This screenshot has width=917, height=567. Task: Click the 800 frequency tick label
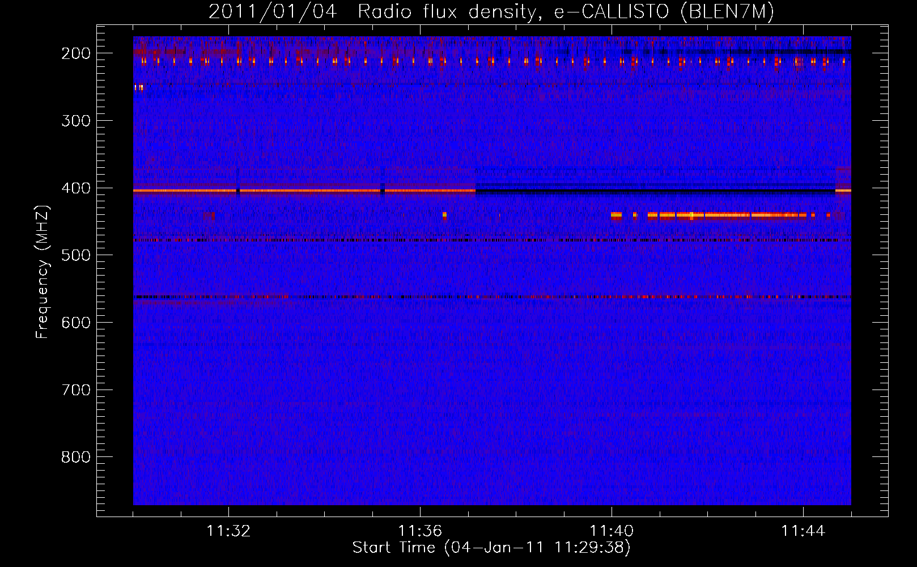click(x=76, y=457)
